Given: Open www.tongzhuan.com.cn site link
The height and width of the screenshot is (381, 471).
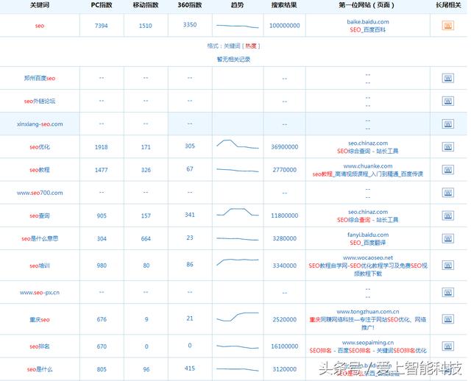Looking at the screenshot, I should click(x=368, y=312).
